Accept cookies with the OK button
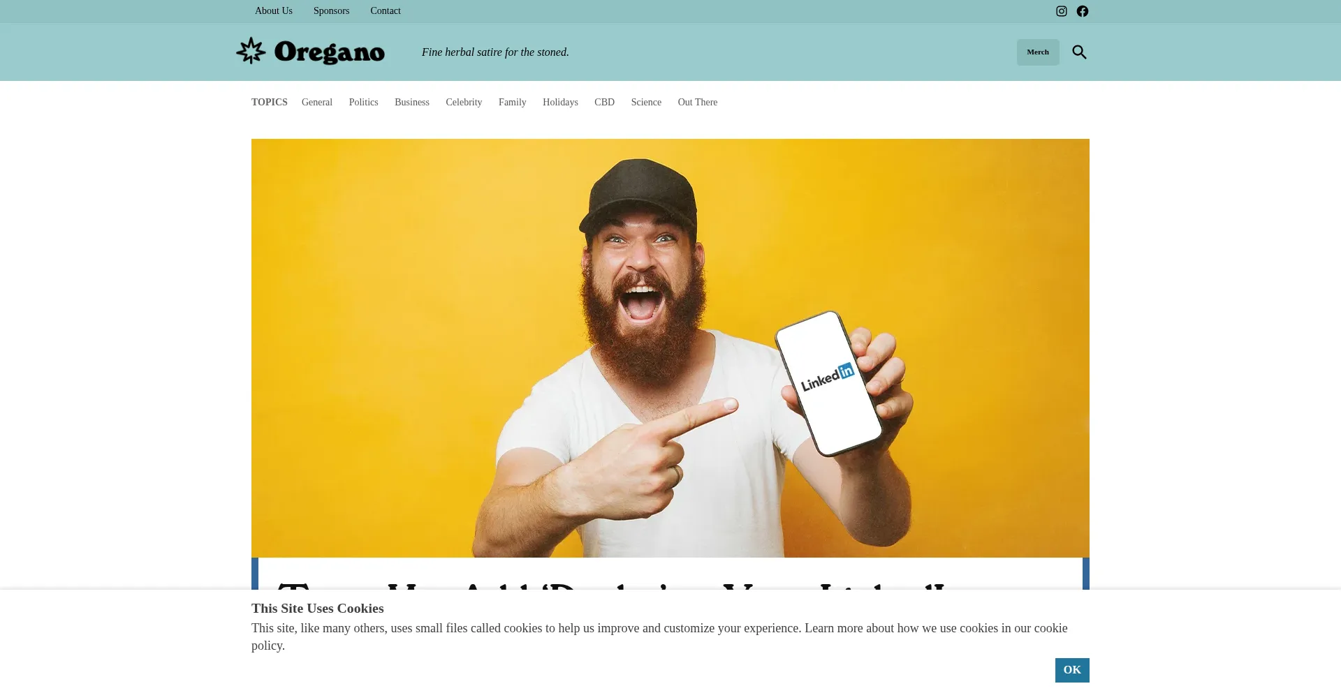Screen dimensions: 1341x693 click(1072, 670)
